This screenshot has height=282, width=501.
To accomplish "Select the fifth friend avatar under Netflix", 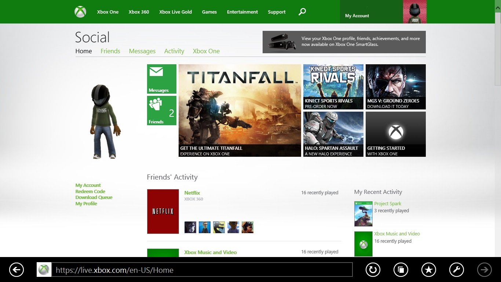I will 248,227.
